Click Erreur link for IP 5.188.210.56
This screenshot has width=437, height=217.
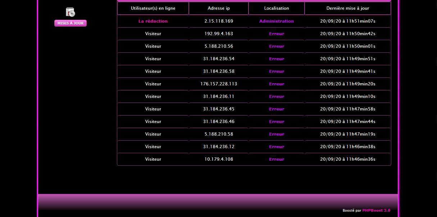(x=276, y=46)
